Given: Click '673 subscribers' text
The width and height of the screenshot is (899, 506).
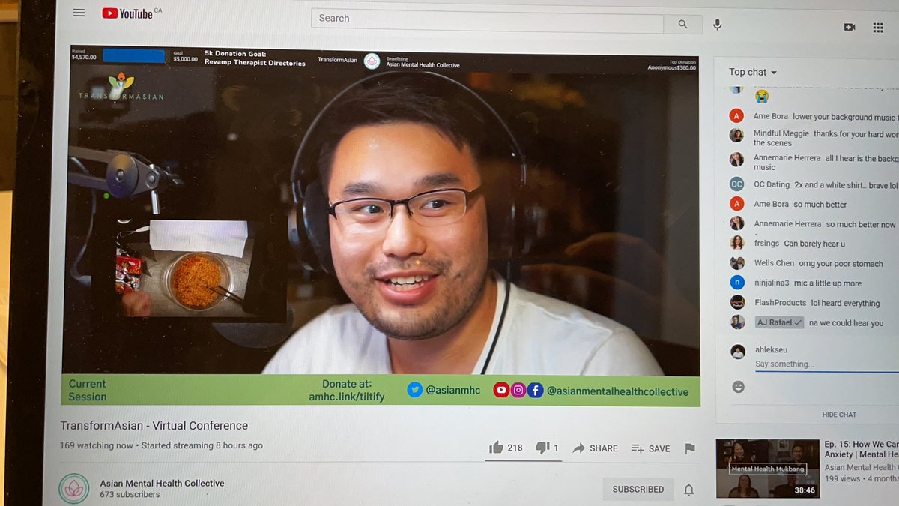Looking at the screenshot, I should 130,494.
